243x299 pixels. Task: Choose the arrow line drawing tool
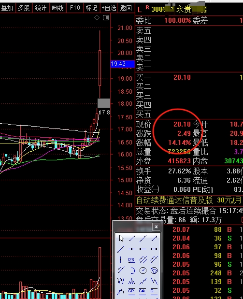tap(154, 238)
